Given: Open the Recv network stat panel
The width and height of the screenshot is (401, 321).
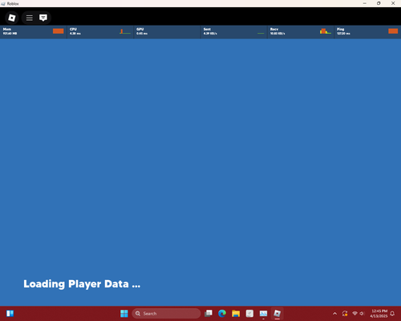Looking at the screenshot, I should (x=301, y=31).
